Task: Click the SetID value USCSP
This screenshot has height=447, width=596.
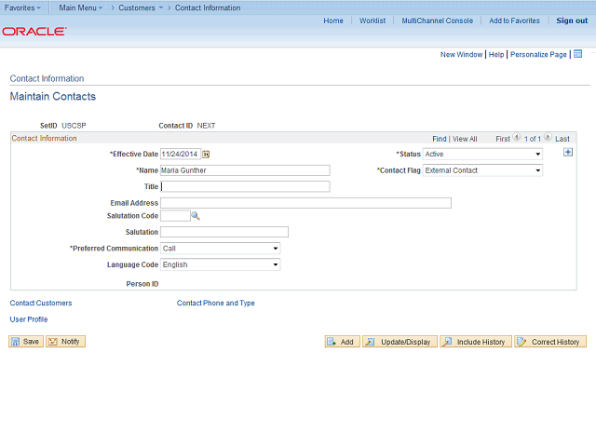Action: (x=74, y=126)
